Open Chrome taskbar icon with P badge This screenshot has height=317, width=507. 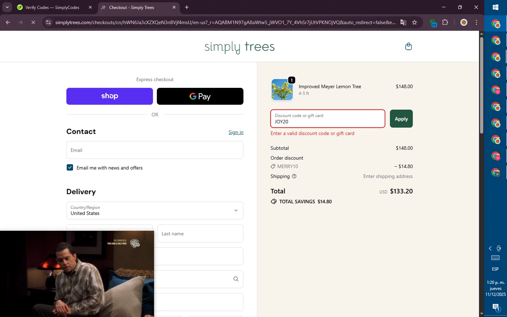tap(496, 172)
